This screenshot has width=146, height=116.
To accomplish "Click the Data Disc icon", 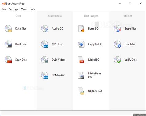I will tap(8, 29).
